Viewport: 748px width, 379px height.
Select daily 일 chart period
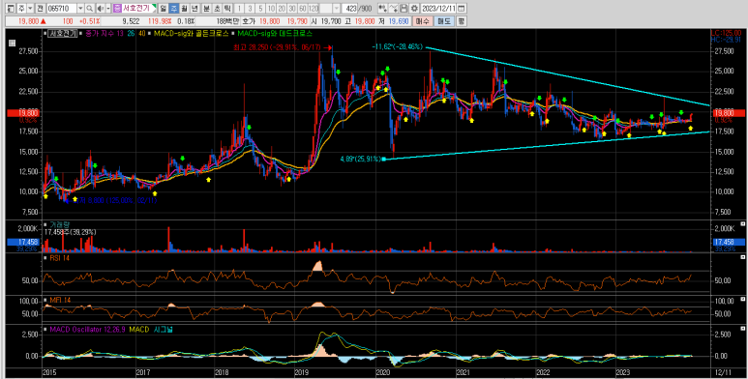[x=164, y=9]
